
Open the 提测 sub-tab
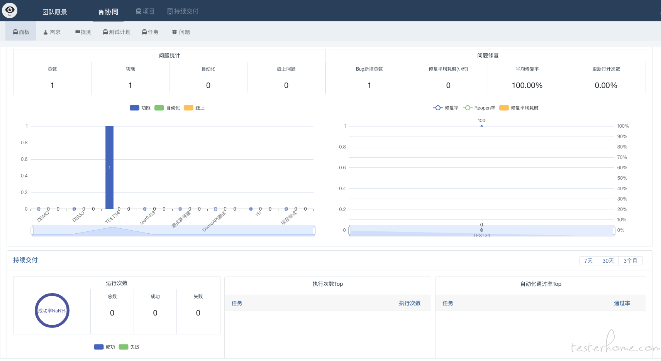pos(83,32)
